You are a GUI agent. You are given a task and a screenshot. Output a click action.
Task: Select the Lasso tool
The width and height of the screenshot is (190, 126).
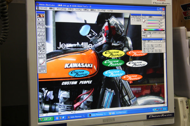click(43, 23)
